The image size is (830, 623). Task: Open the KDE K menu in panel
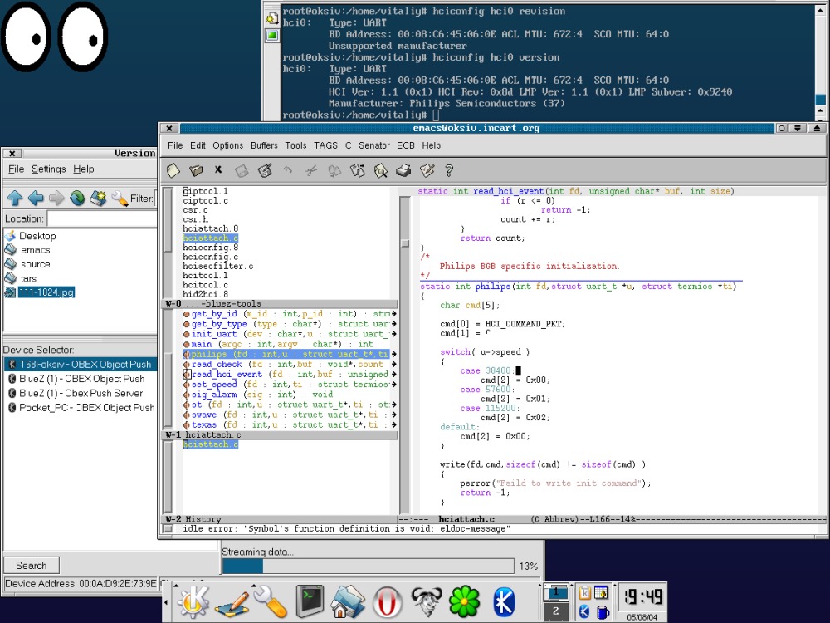pos(193,602)
